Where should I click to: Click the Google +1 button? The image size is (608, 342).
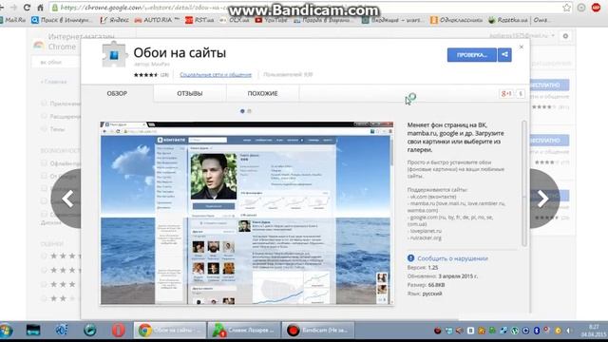click(x=506, y=94)
